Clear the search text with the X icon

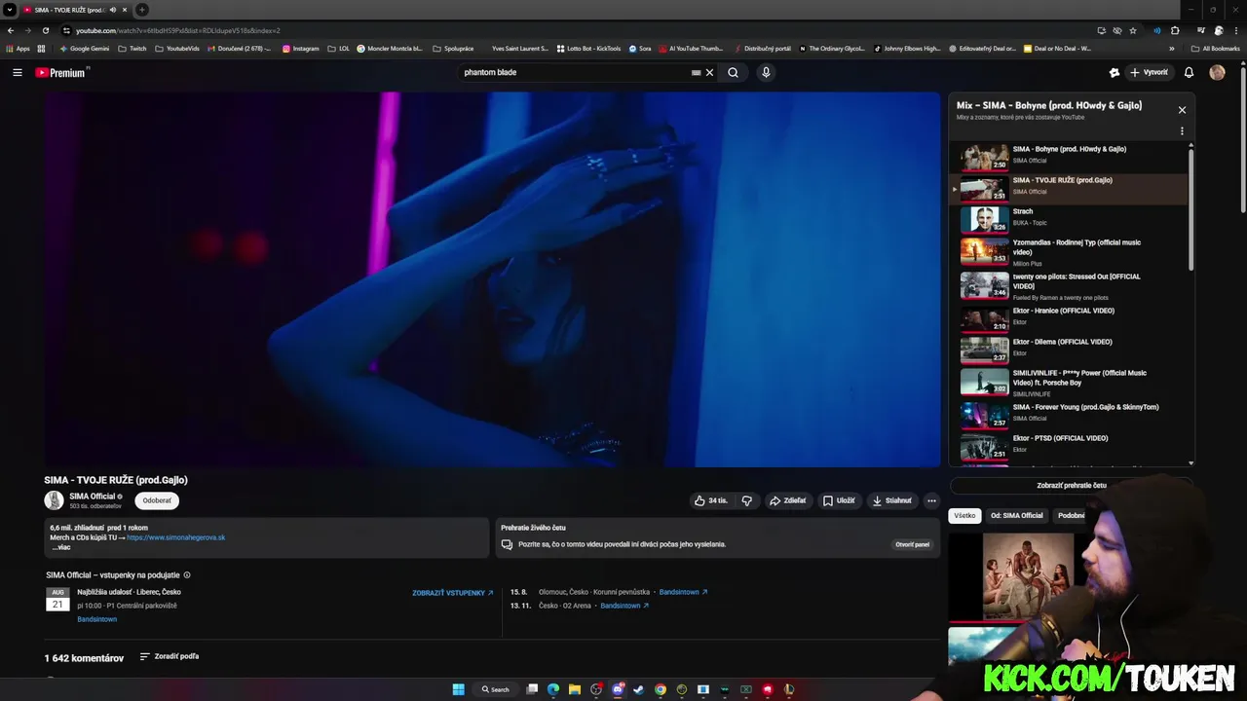coord(709,72)
